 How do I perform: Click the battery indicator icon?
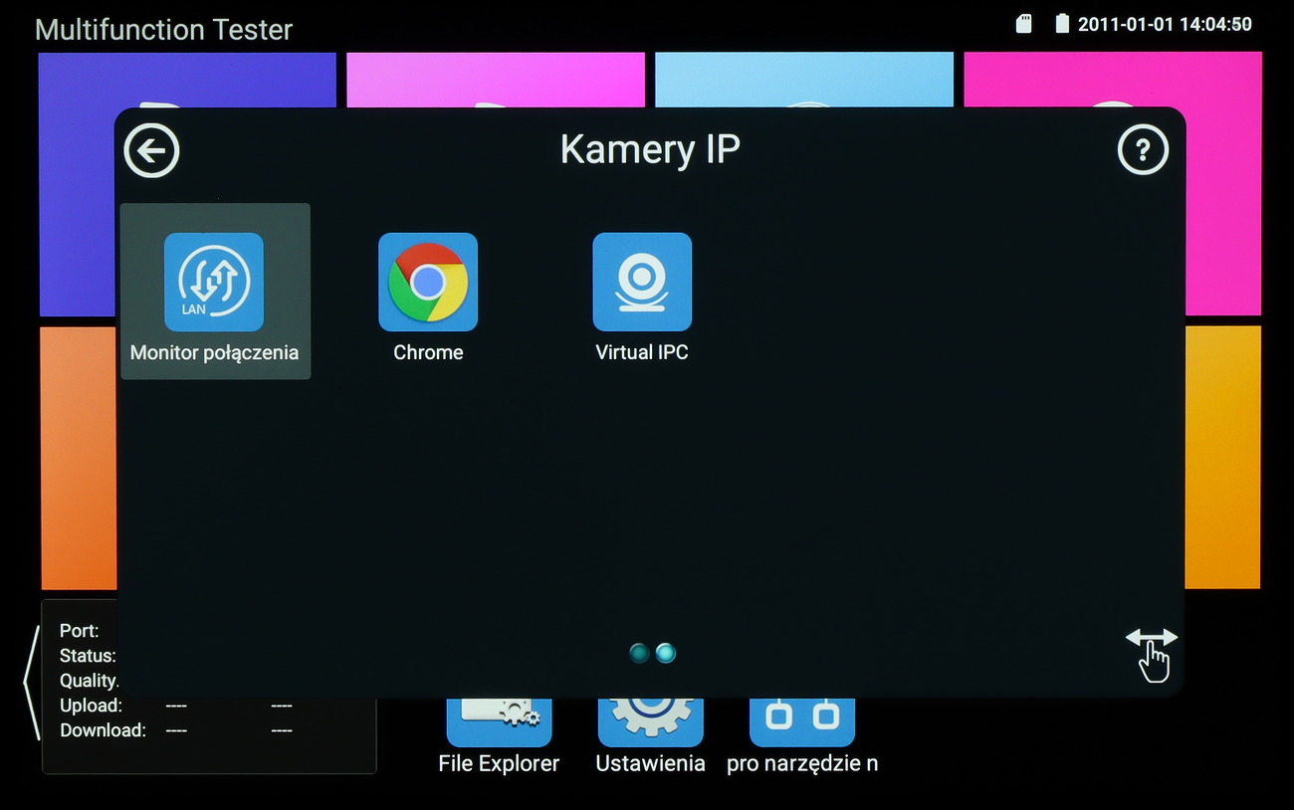[x=1062, y=24]
